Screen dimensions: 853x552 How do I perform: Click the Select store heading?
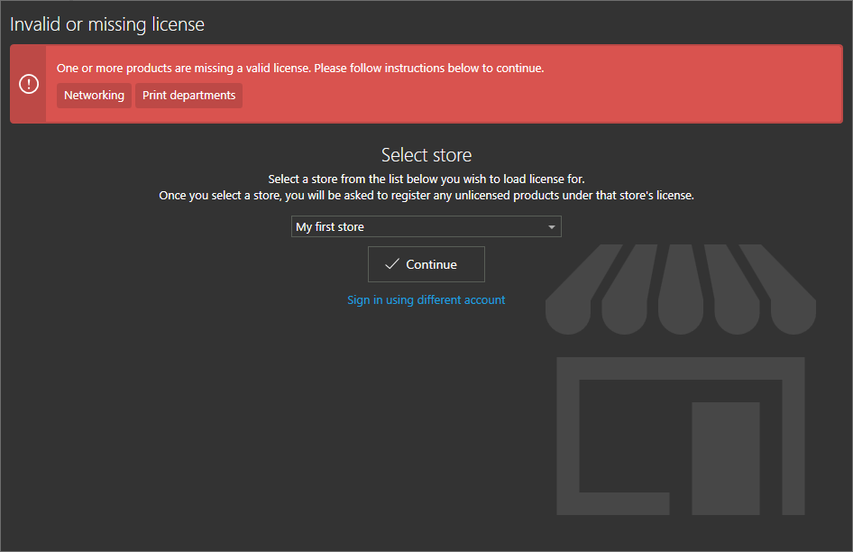pos(426,155)
